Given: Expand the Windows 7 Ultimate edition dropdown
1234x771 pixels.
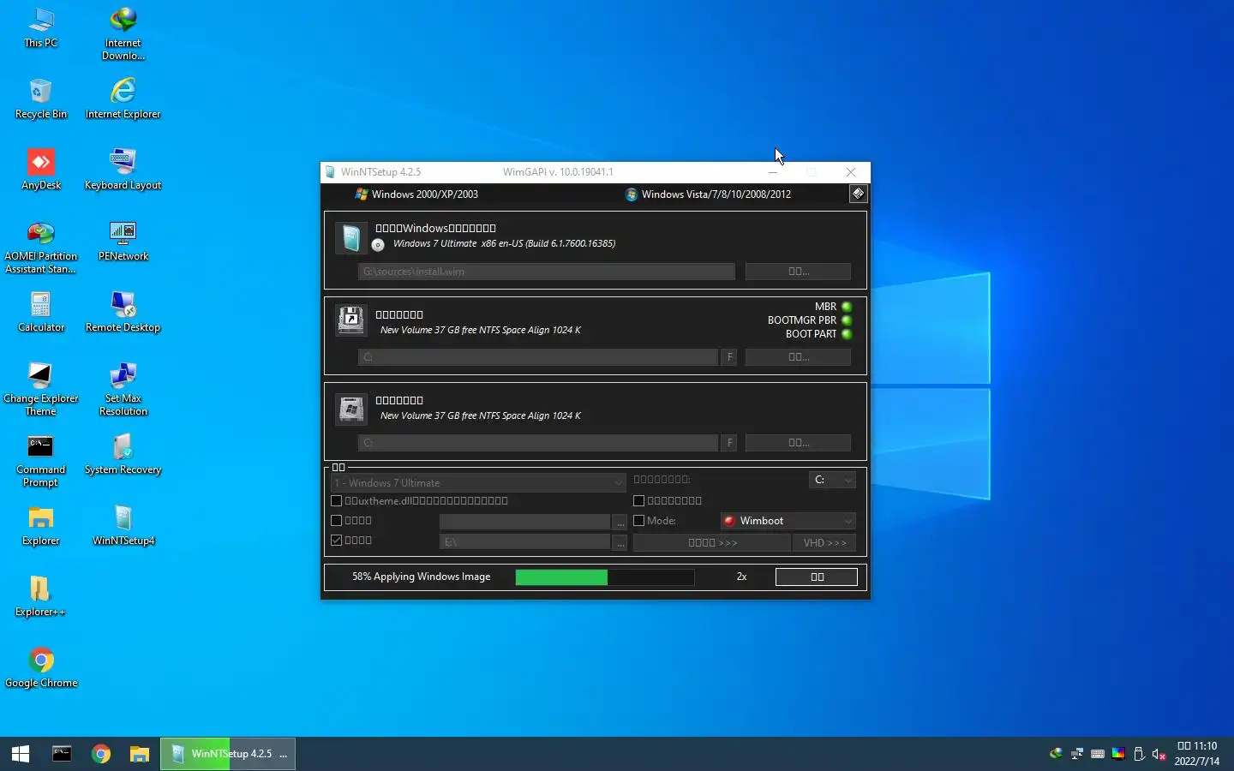Looking at the screenshot, I should click(478, 482).
